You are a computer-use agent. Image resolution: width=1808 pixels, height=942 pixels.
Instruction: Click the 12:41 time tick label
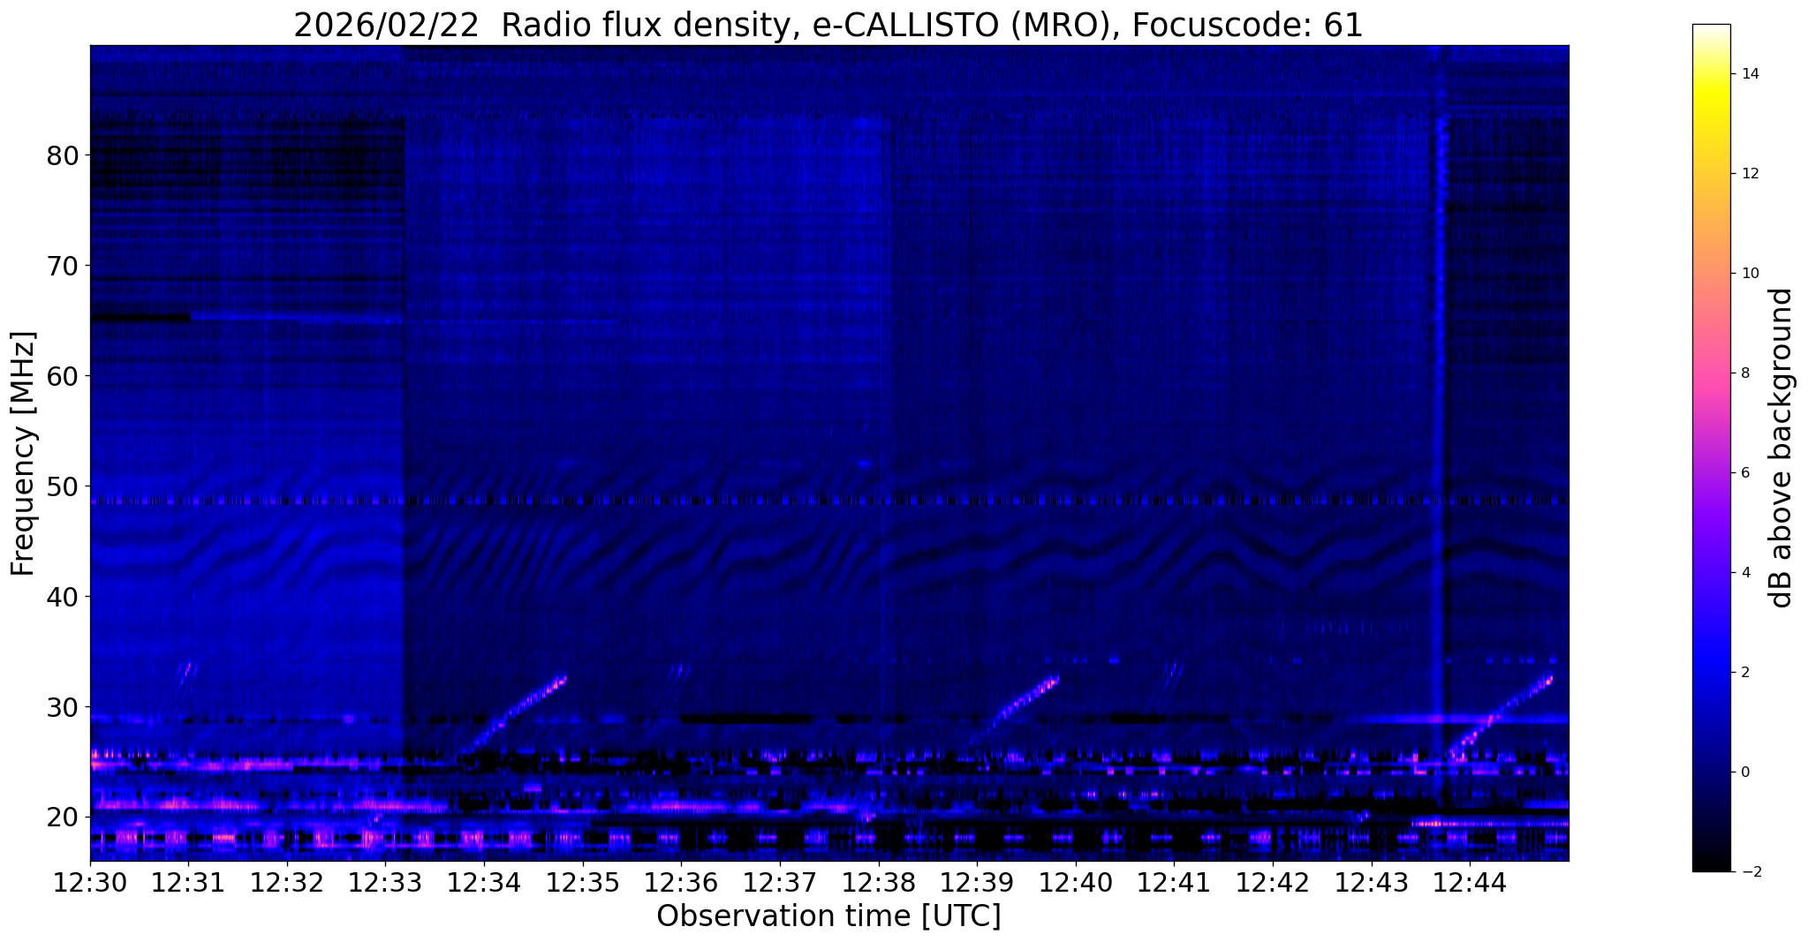pyautogui.click(x=1174, y=883)
